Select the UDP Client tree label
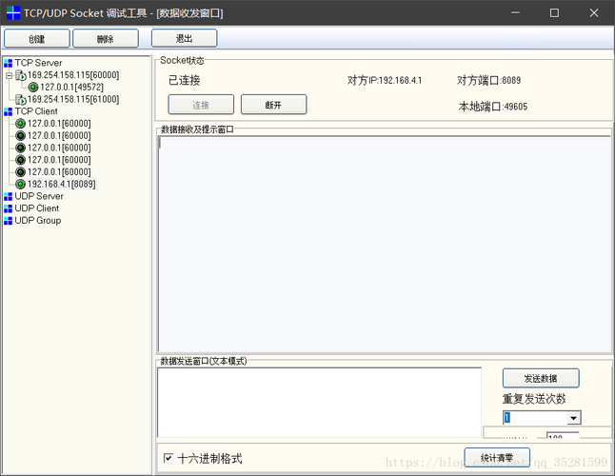The width and height of the screenshot is (615, 476). click(37, 208)
